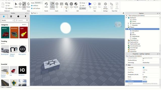Viewport: 161px width, 90px height.
Task: Toggle the Collisions checkbox
Action: (32, 5)
